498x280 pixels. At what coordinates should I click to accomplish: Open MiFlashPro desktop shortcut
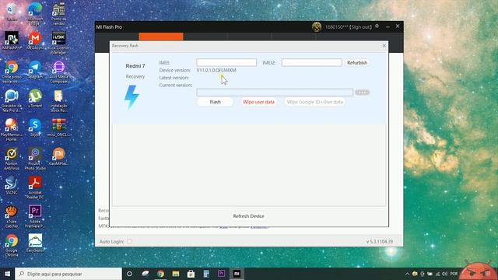coord(12,40)
